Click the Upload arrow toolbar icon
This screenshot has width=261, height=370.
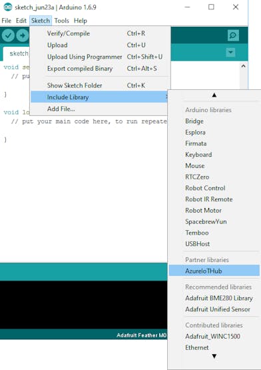[23, 35]
